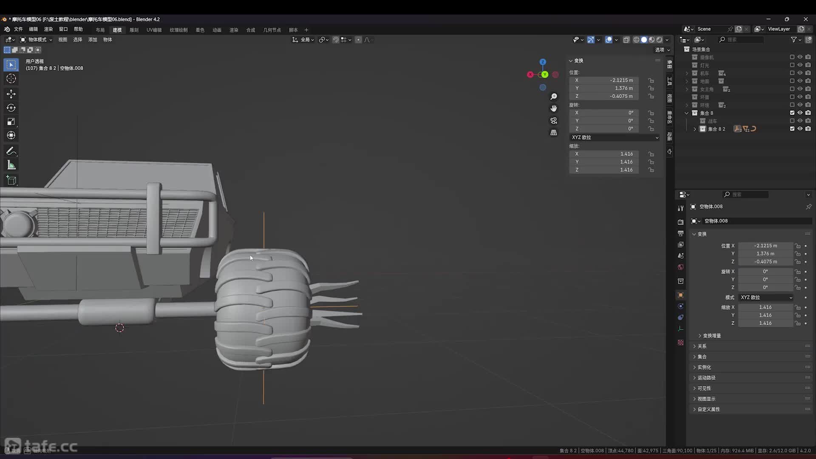Select the Add Cube tool
This screenshot has width=816, height=459.
(11, 181)
